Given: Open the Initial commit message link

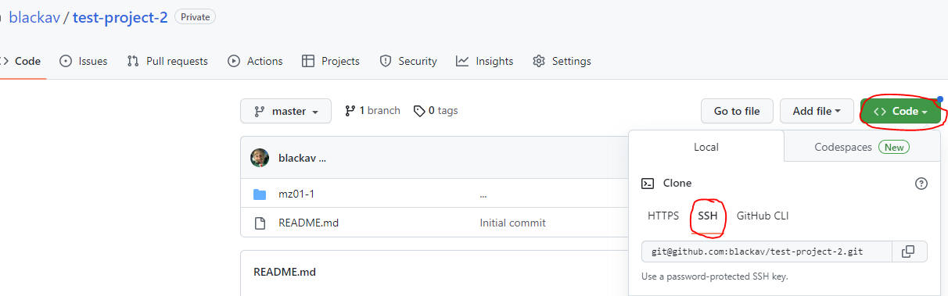Looking at the screenshot, I should (x=512, y=223).
